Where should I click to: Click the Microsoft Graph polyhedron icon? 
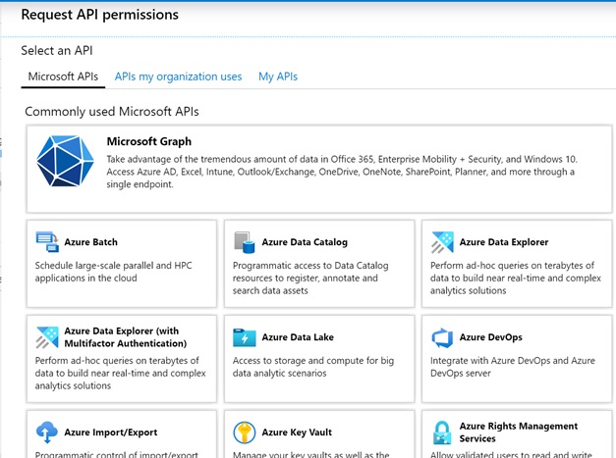coord(65,161)
